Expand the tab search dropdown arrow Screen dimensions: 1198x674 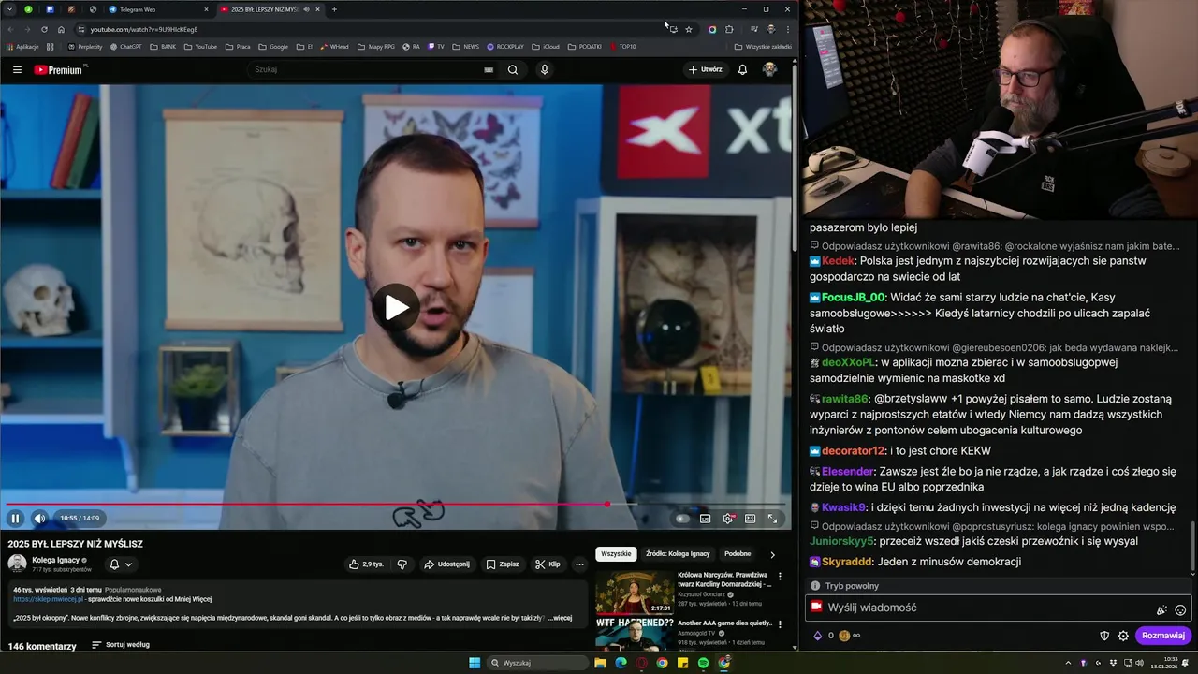tap(8, 9)
